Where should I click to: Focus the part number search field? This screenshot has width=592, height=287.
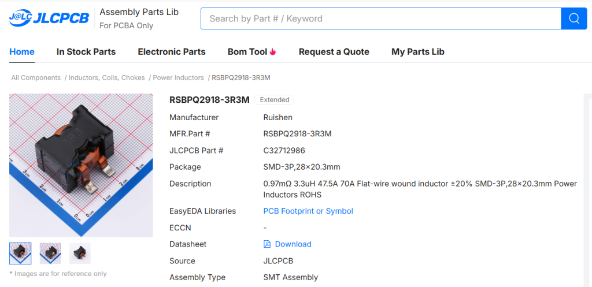(x=380, y=18)
